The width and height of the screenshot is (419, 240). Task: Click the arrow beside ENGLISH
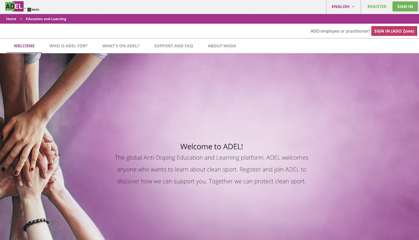[353, 7]
